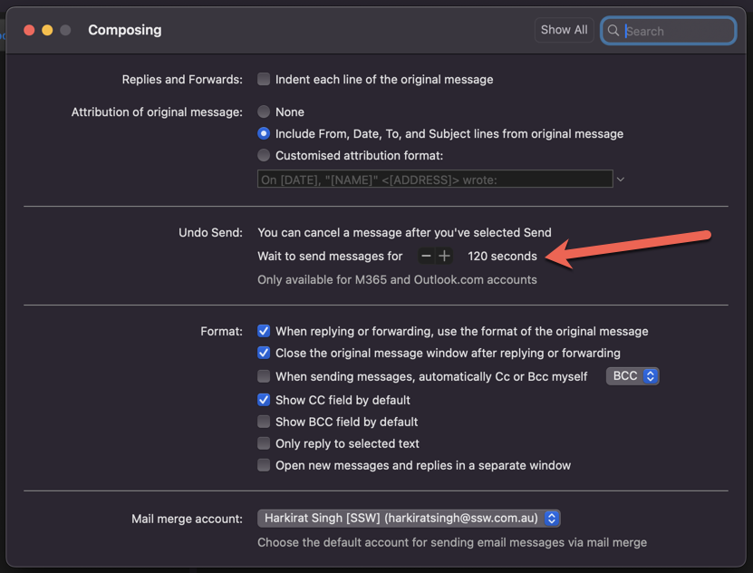Enable Show BCC field by default
The image size is (753, 573).
coord(264,422)
